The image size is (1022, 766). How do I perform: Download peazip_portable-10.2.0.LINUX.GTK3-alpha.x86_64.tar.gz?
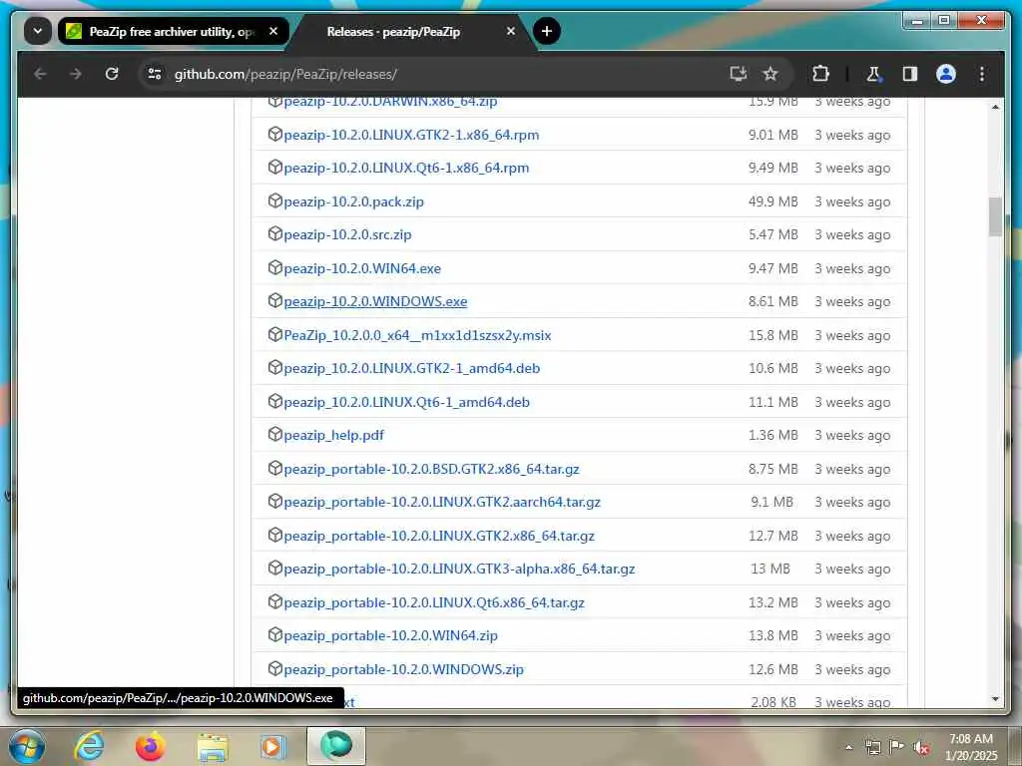coord(459,569)
